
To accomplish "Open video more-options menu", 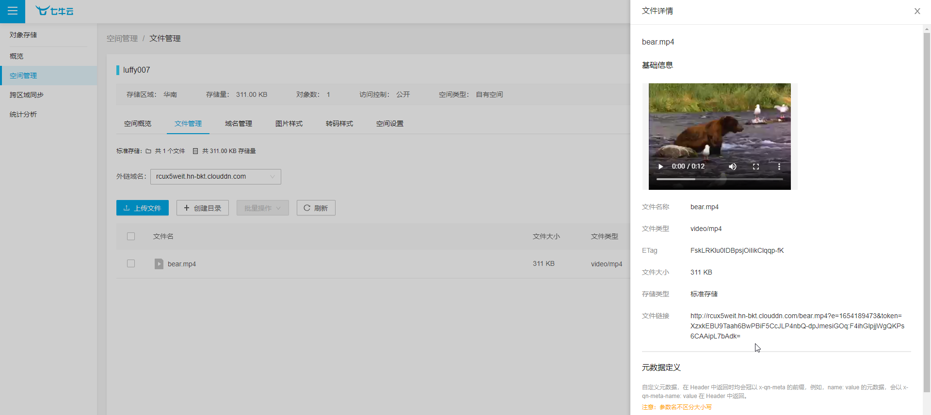I will 779,166.
